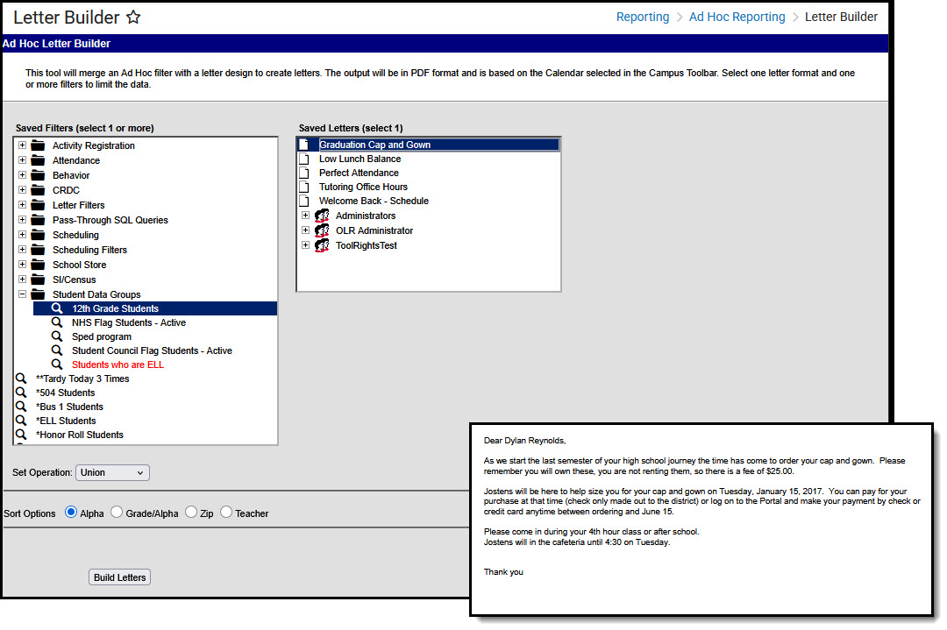The image size is (947, 630).
Task: Select the NHS Flag Students - Active filter
Action: coord(129,322)
